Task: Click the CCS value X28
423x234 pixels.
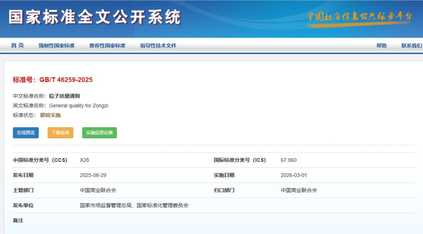Action: [x=84, y=160]
